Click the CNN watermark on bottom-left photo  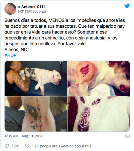(x=63, y=130)
